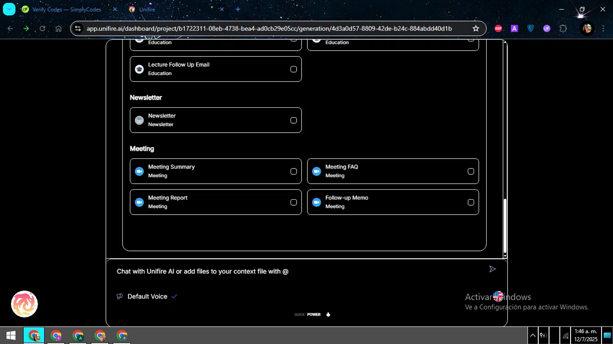The height and width of the screenshot is (344, 613).
Task: Open the Unifire swirl logo launcher
Action: tap(25, 304)
